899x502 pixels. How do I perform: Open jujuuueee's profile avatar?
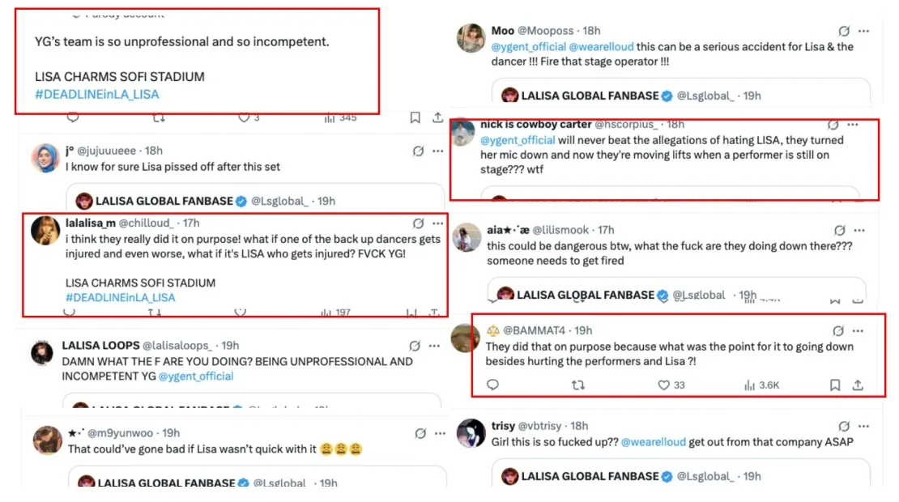[x=45, y=158]
